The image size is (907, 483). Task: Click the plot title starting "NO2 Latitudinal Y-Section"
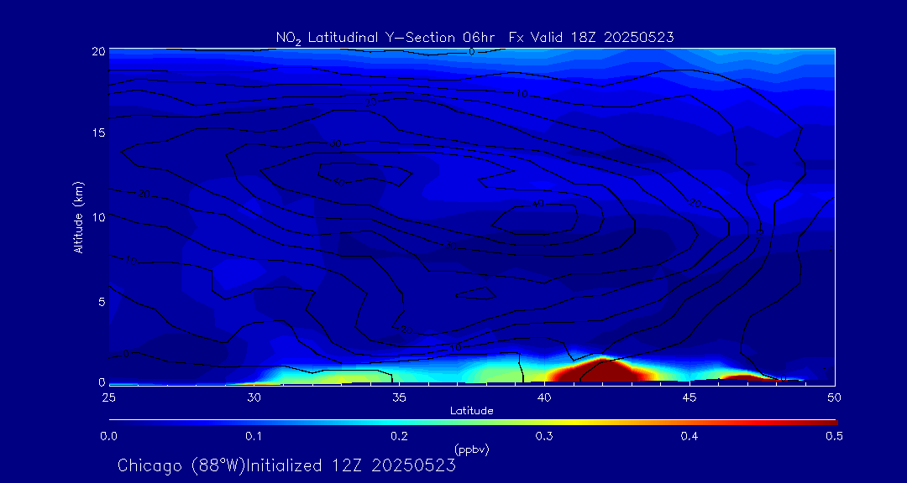(x=474, y=38)
